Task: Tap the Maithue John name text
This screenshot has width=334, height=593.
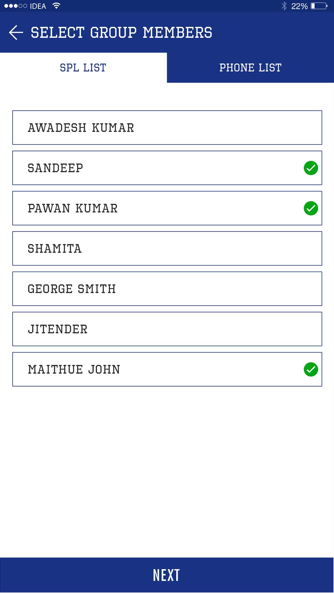Action: (74, 369)
